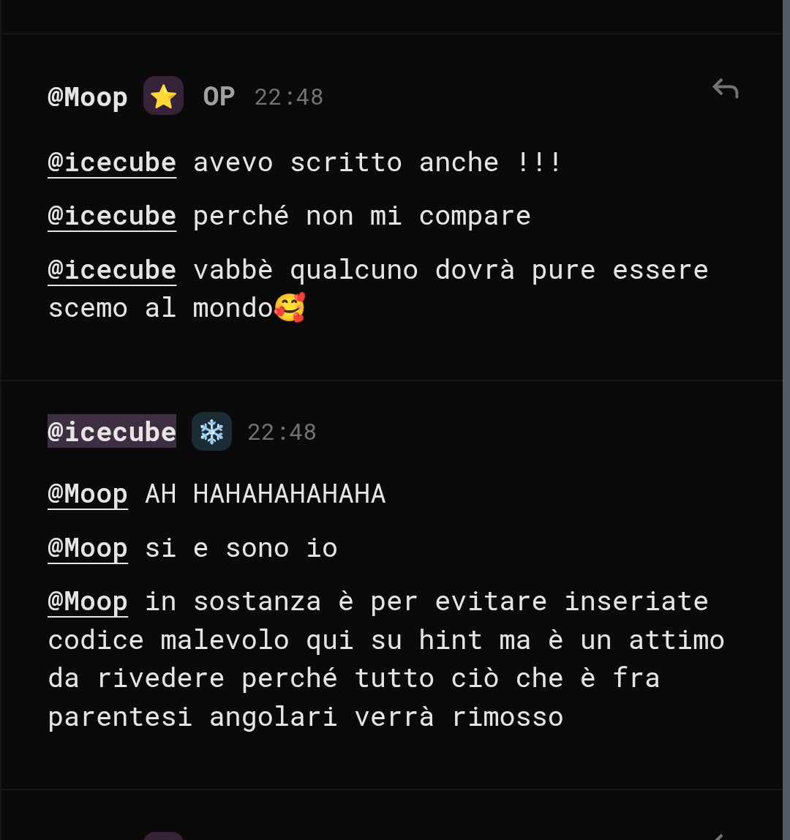The image size is (790, 840).
Task: Click the smiling face with hearts emoji
Action: tap(290, 307)
